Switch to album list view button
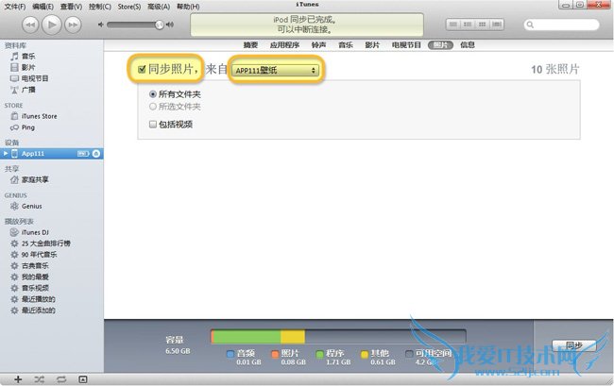This screenshot has width=614, height=386. click(468, 25)
